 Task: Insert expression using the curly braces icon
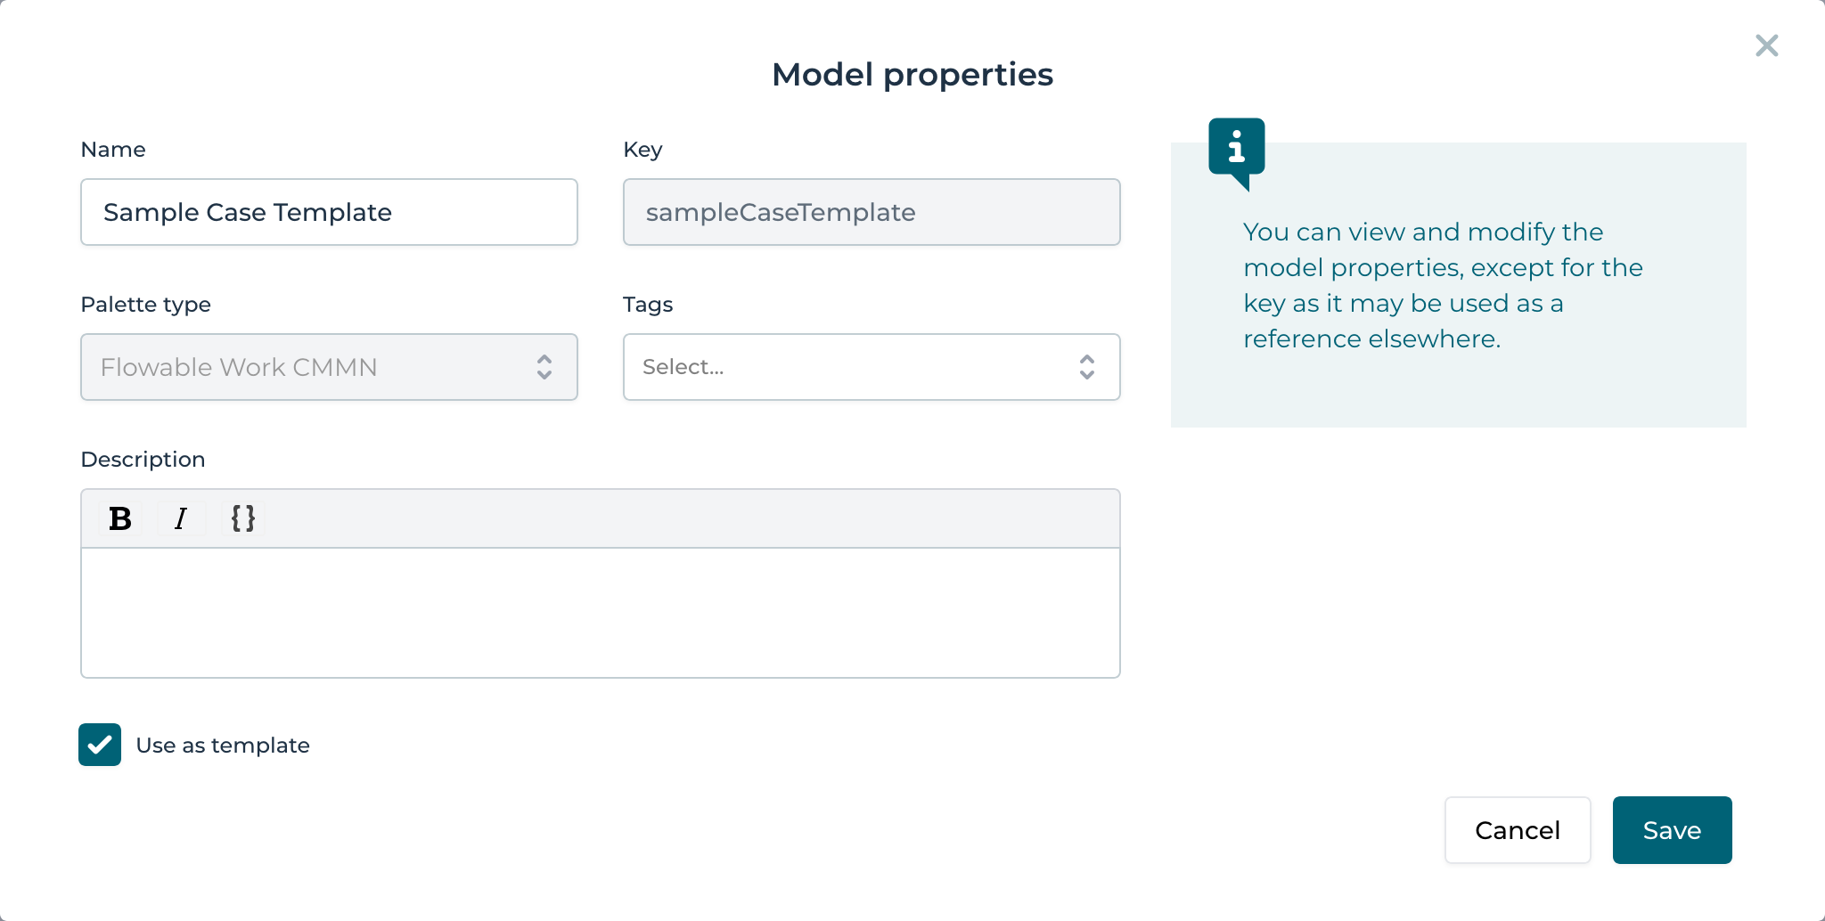[x=242, y=518]
